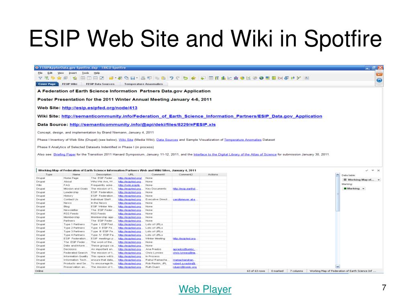Insert a Network Graph visualization
The width and height of the screenshot is (411, 308).
[299, 78]
